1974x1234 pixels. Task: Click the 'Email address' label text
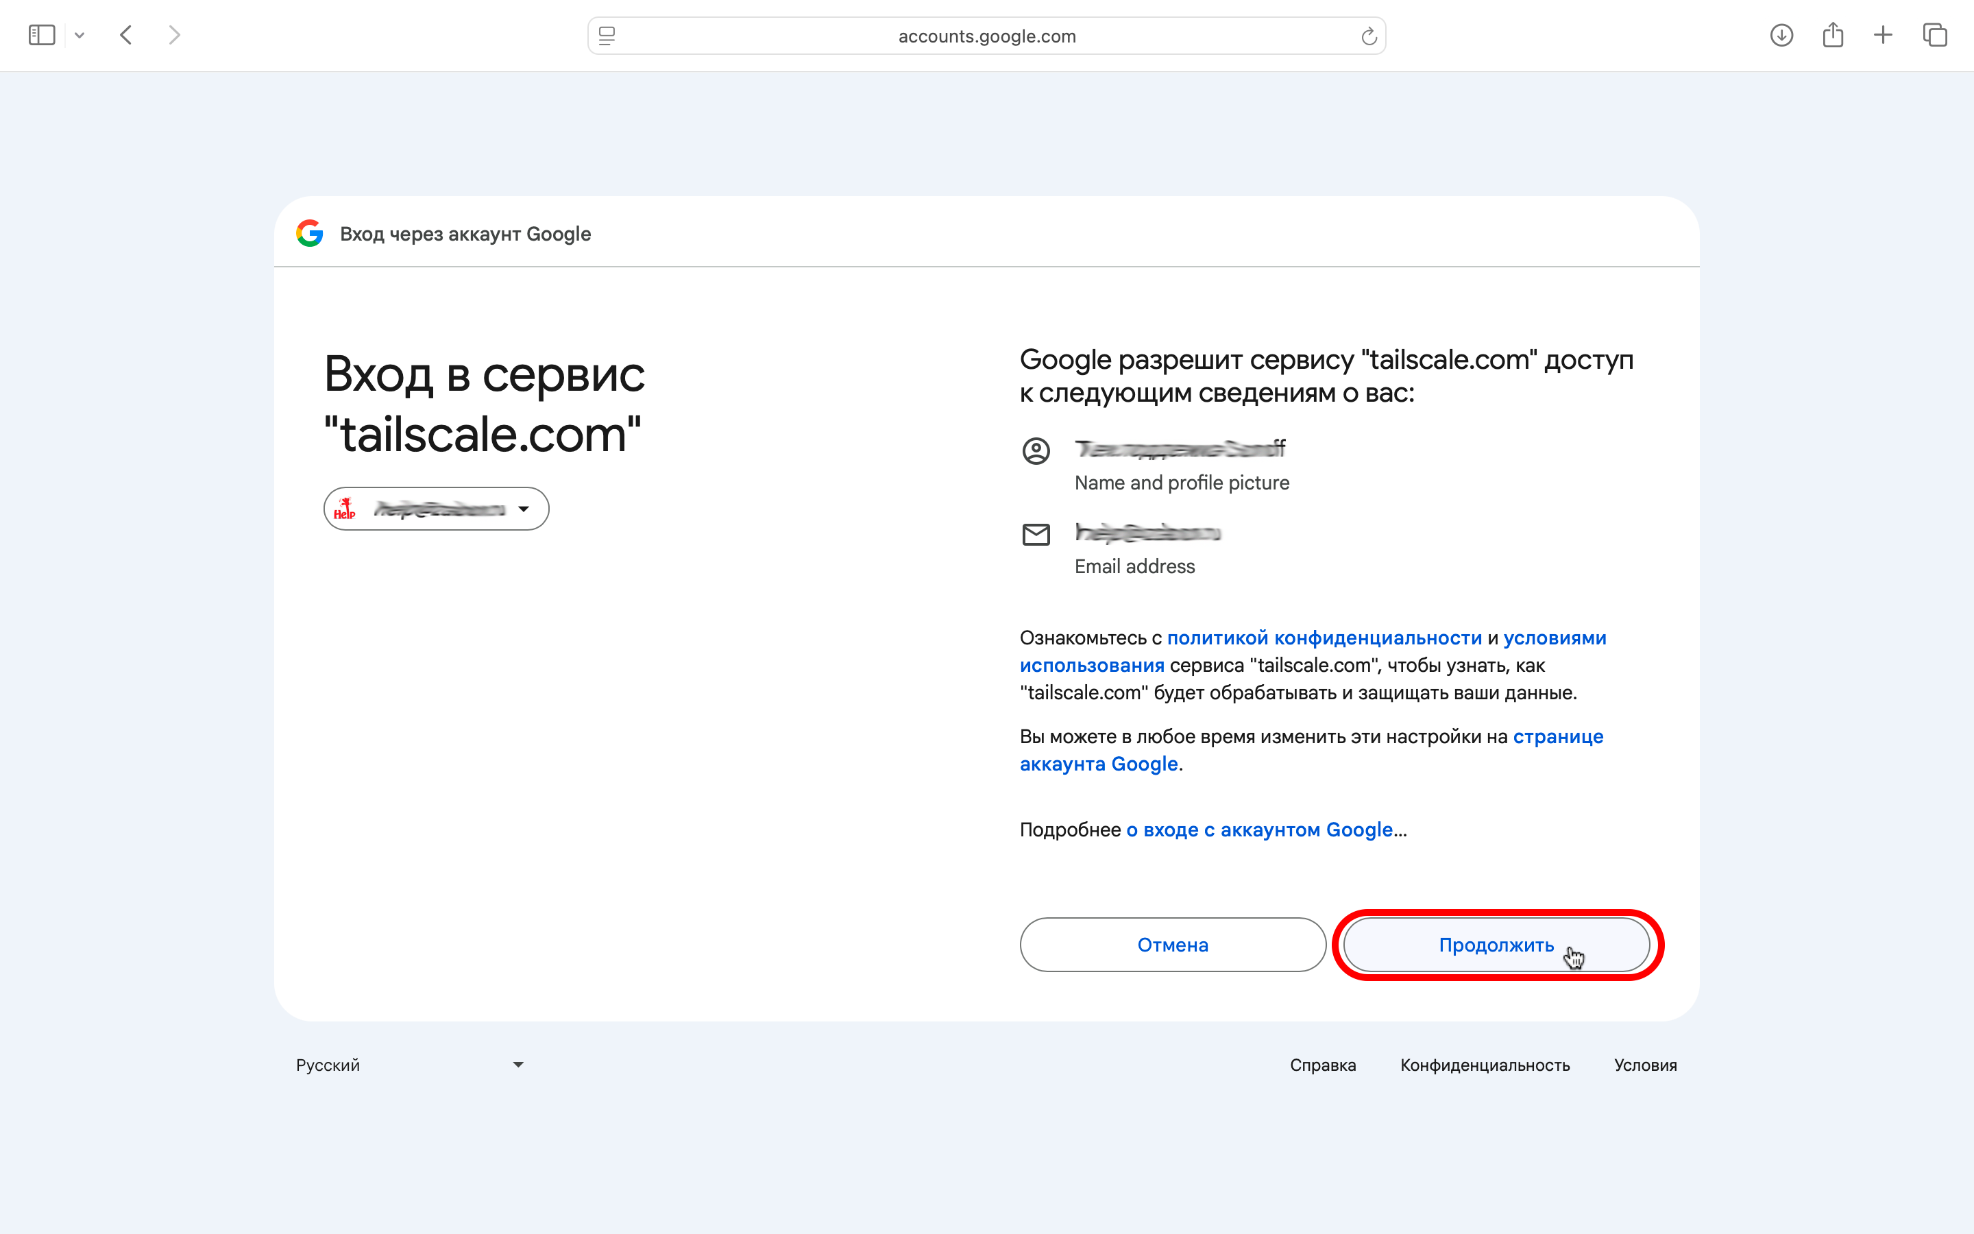[x=1134, y=566]
